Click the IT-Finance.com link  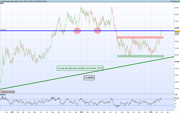[175, 1]
